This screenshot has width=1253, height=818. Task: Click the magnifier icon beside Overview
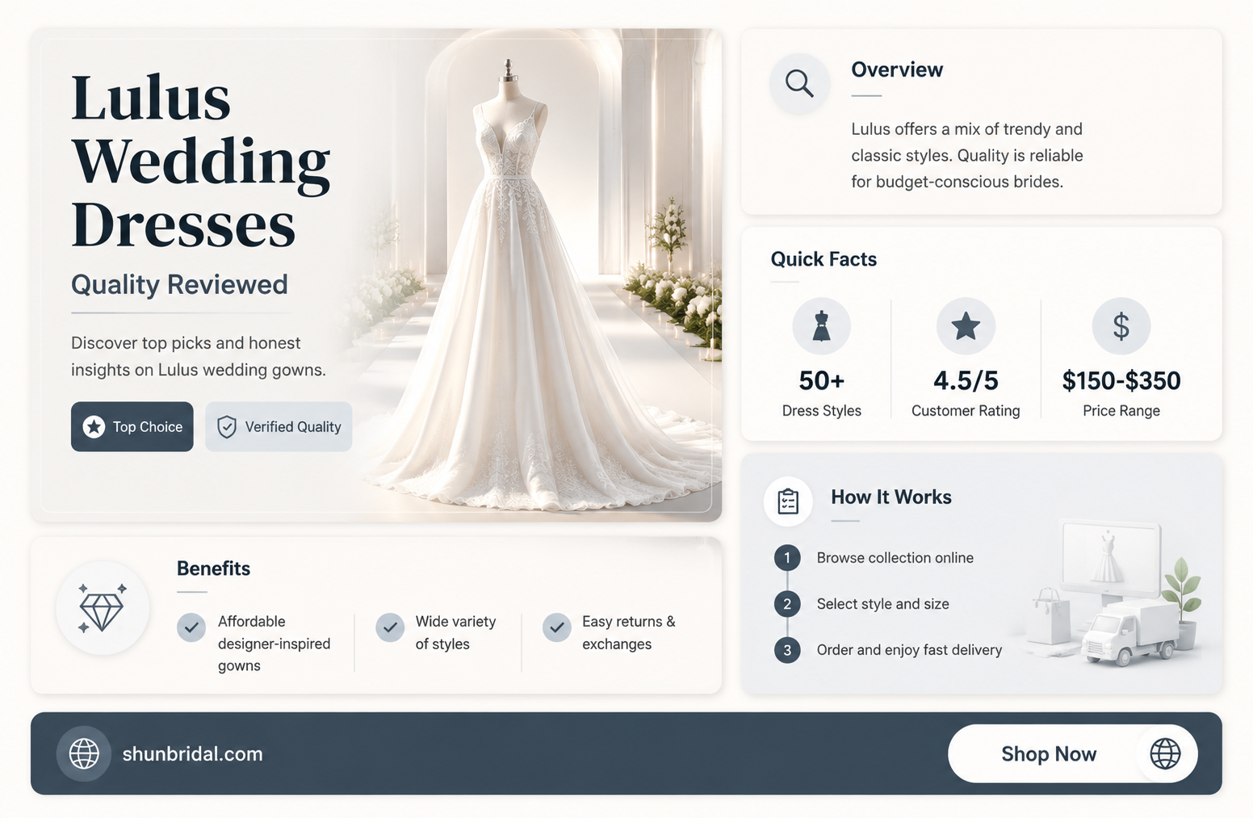click(x=799, y=84)
